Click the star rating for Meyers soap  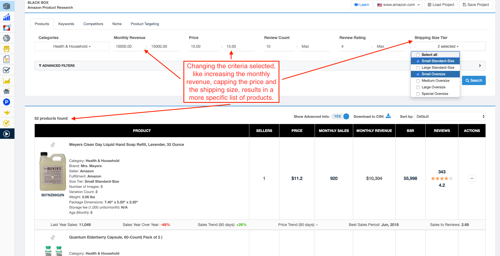click(x=442, y=179)
